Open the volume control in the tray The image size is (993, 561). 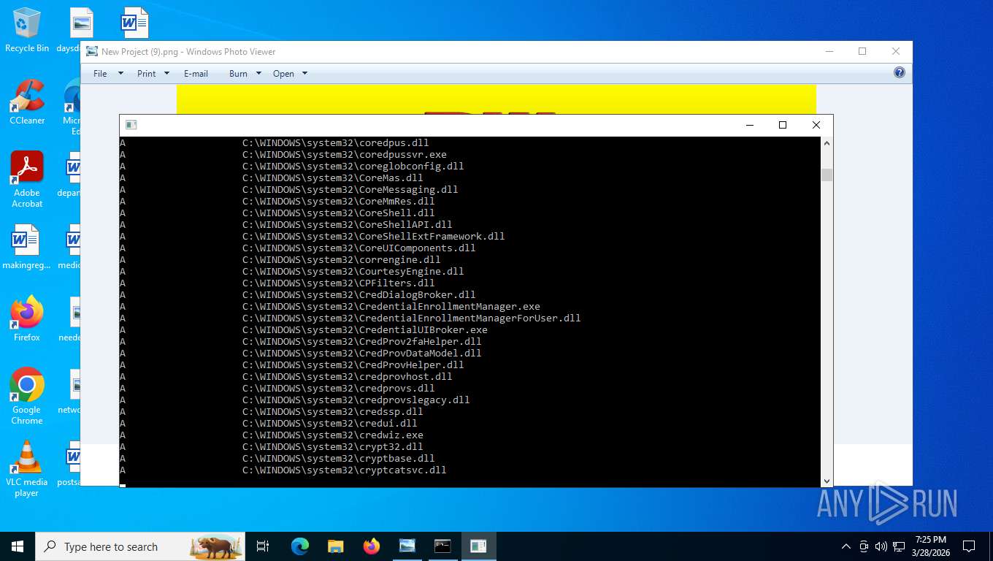pos(881,546)
